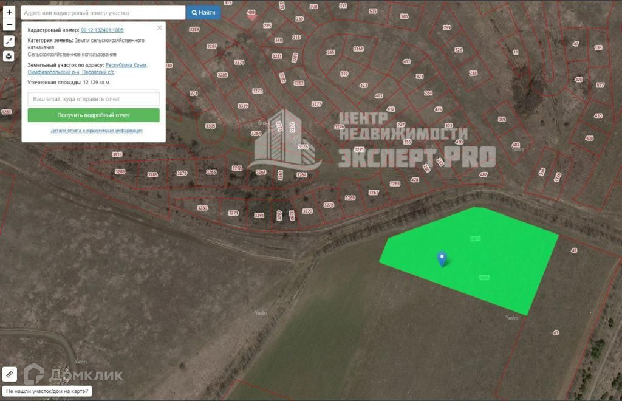Click the Найти search button

tap(203, 13)
